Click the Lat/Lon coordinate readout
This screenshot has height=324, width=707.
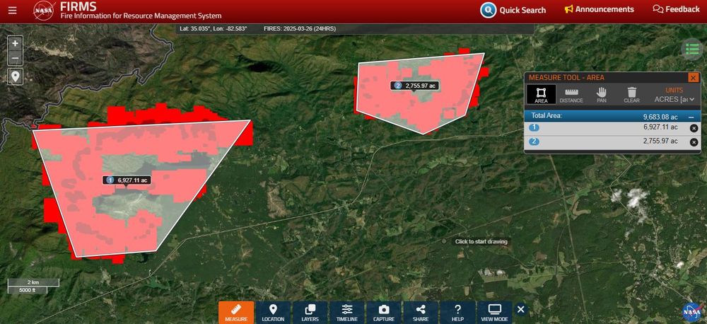point(214,28)
